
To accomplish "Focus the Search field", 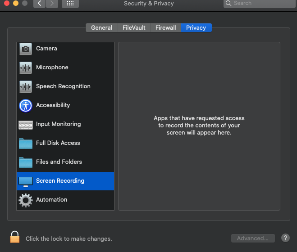I will (259, 4).
